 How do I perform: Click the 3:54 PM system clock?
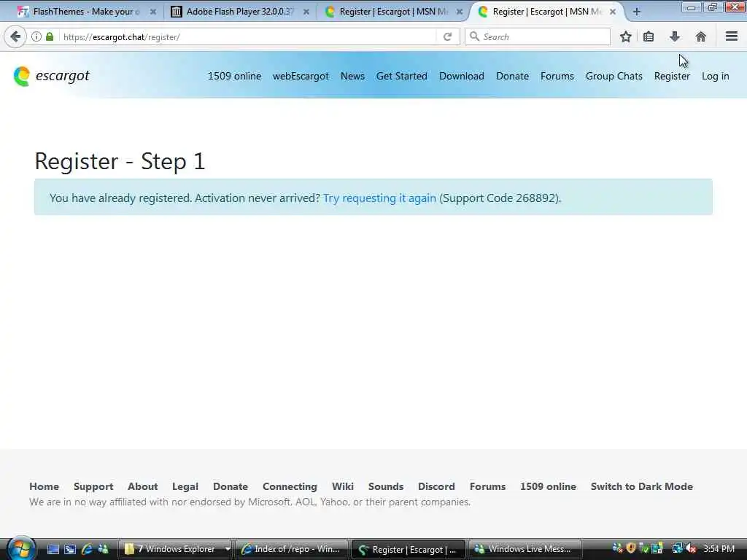(719, 549)
